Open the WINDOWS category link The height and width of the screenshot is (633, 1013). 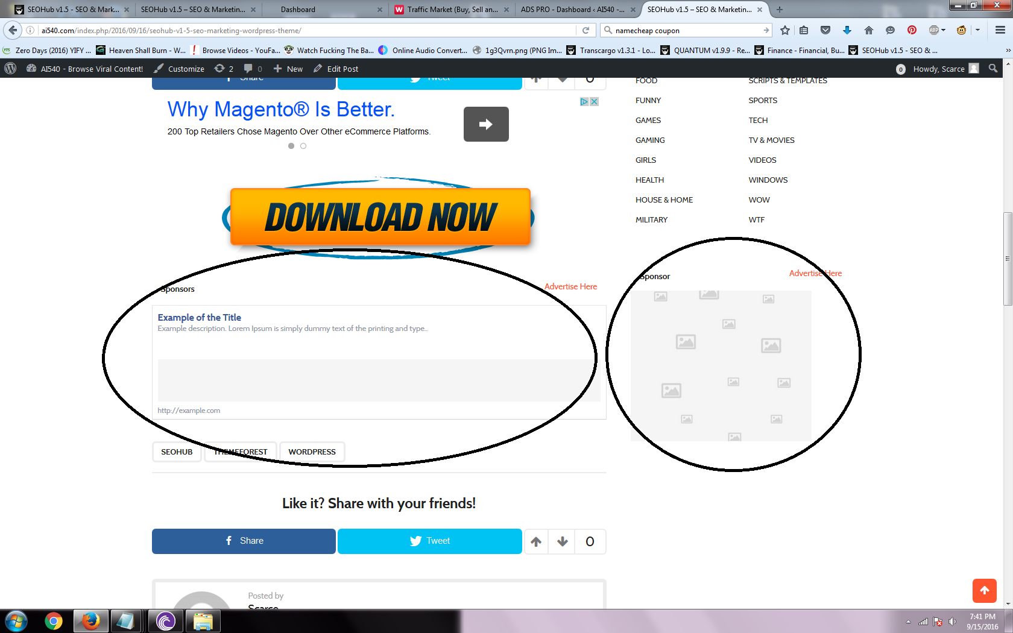tap(768, 180)
